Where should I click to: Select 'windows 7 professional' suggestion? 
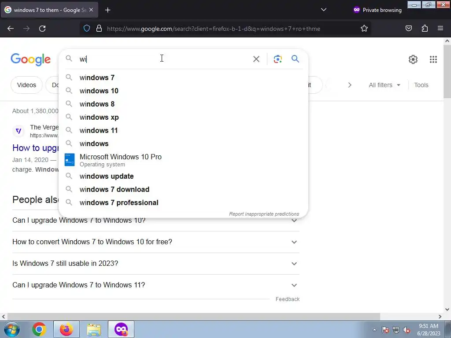pos(183,202)
